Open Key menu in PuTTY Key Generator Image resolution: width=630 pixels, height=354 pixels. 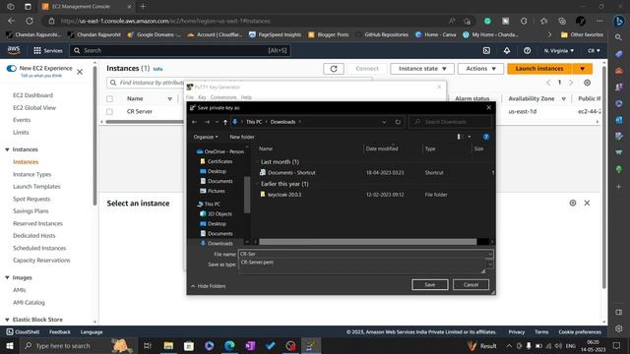coord(202,97)
